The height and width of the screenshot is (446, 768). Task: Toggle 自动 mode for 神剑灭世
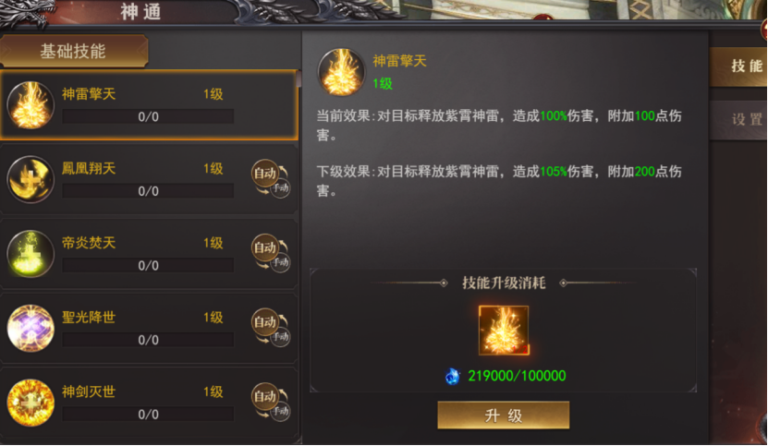tap(271, 402)
